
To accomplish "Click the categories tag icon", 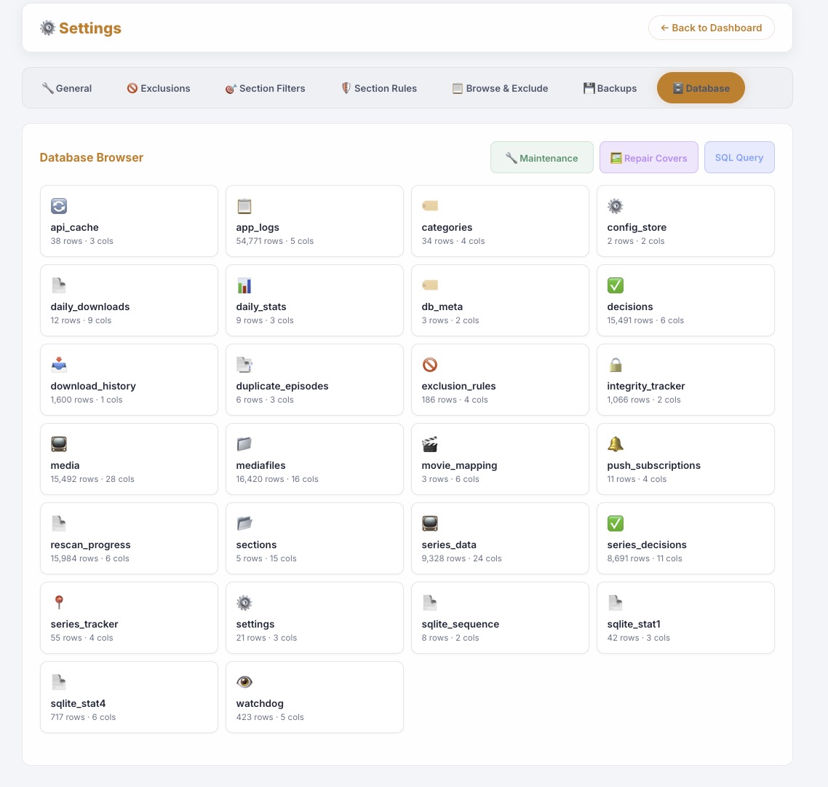I will coord(430,205).
